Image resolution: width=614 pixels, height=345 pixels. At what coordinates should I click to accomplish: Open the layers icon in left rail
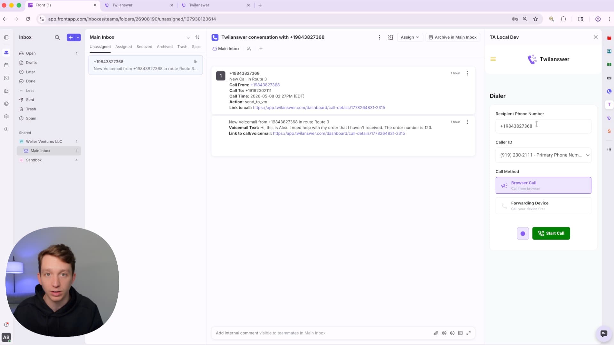(6, 116)
